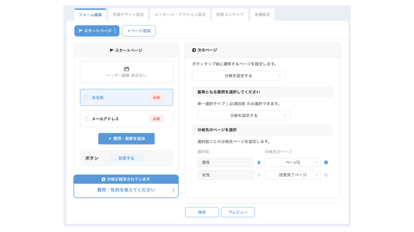414x232 pixels.
Task: Open the base question selection dropdown
Action: [244, 115]
